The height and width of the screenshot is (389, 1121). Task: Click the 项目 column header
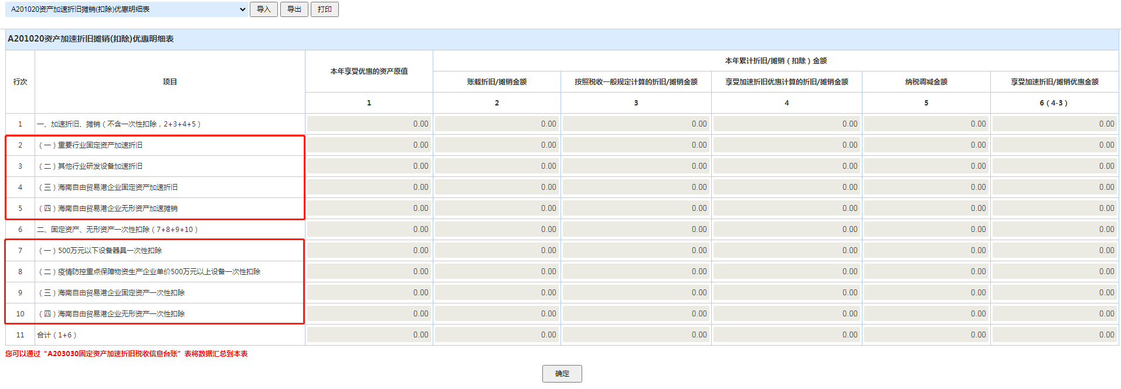170,82
